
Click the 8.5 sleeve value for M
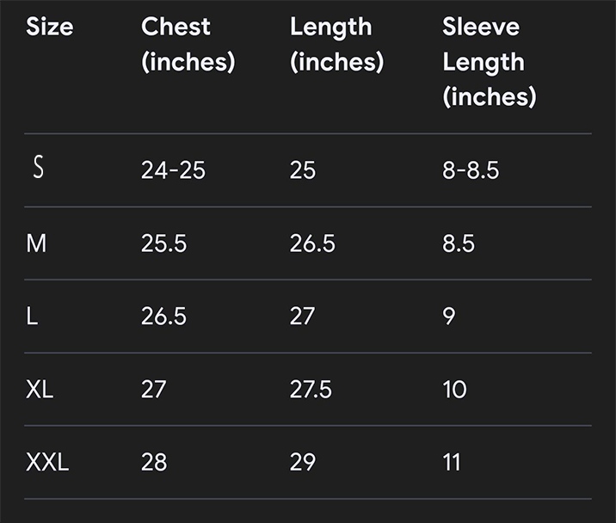pos(459,243)
